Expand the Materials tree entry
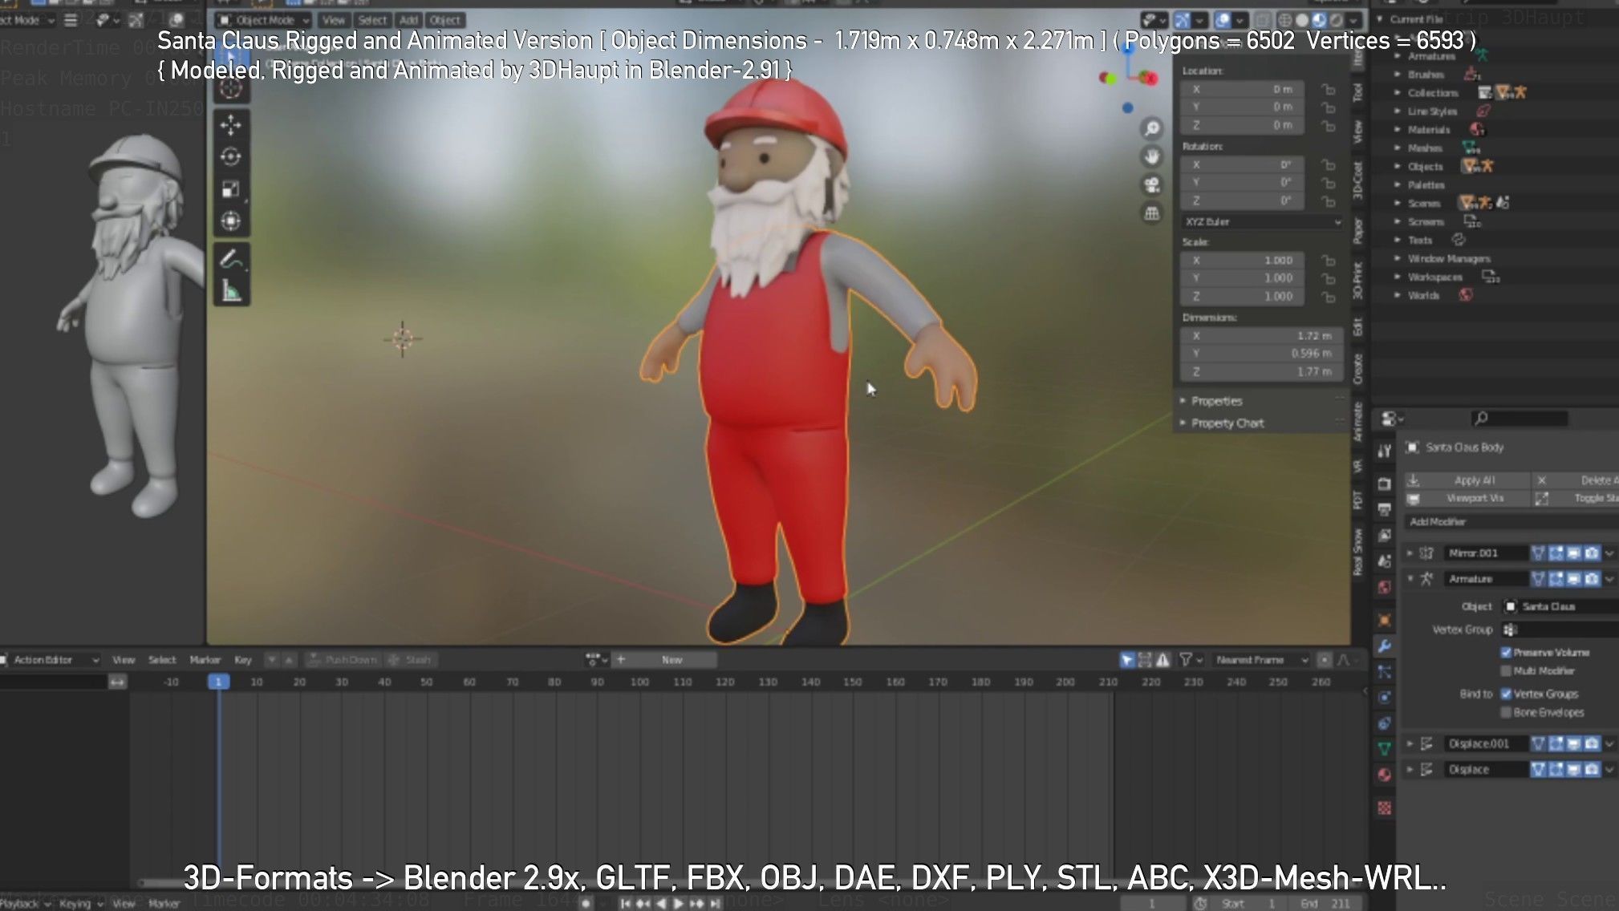The image size is (1619, 911). [1398, 129]
